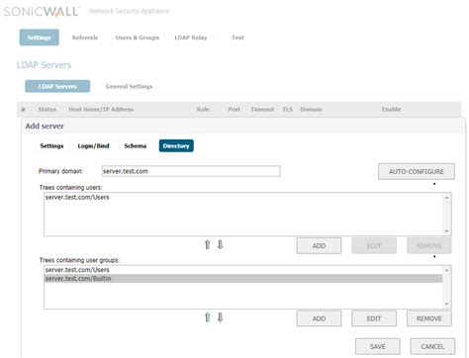
Task: Switch to General Settings sub-tab
Action: pos(129,86)
